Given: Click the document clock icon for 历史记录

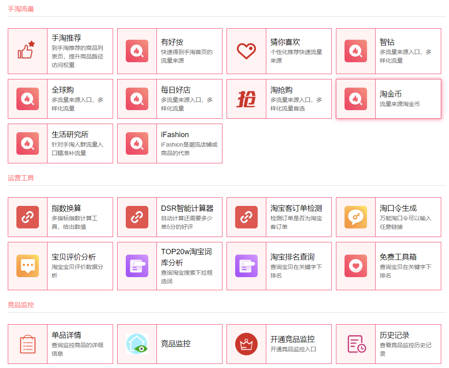Looking at the screenshot, I should 356,344.
